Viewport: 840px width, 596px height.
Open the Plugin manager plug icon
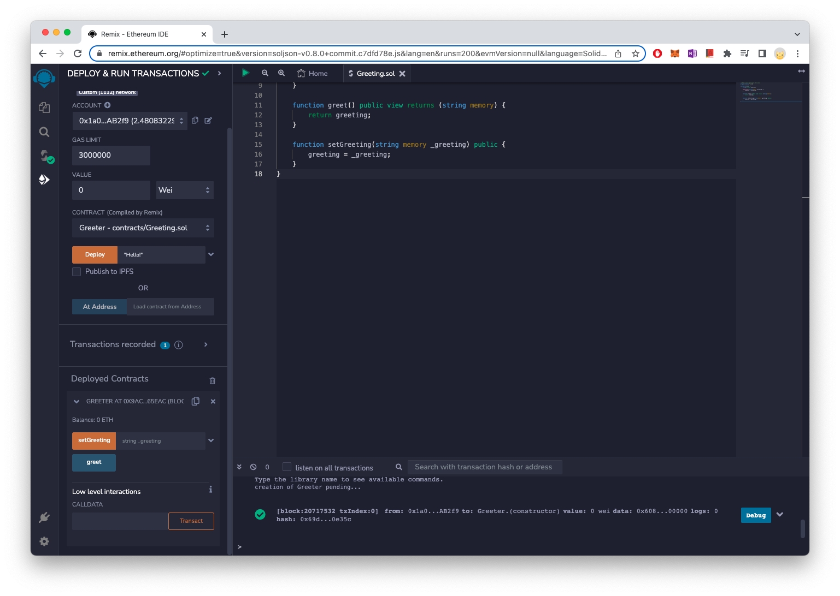click(44, 517)
